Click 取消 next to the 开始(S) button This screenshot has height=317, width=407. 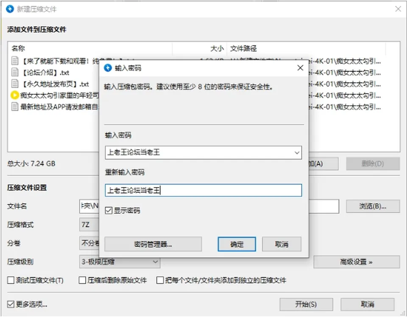pos(368,304)
